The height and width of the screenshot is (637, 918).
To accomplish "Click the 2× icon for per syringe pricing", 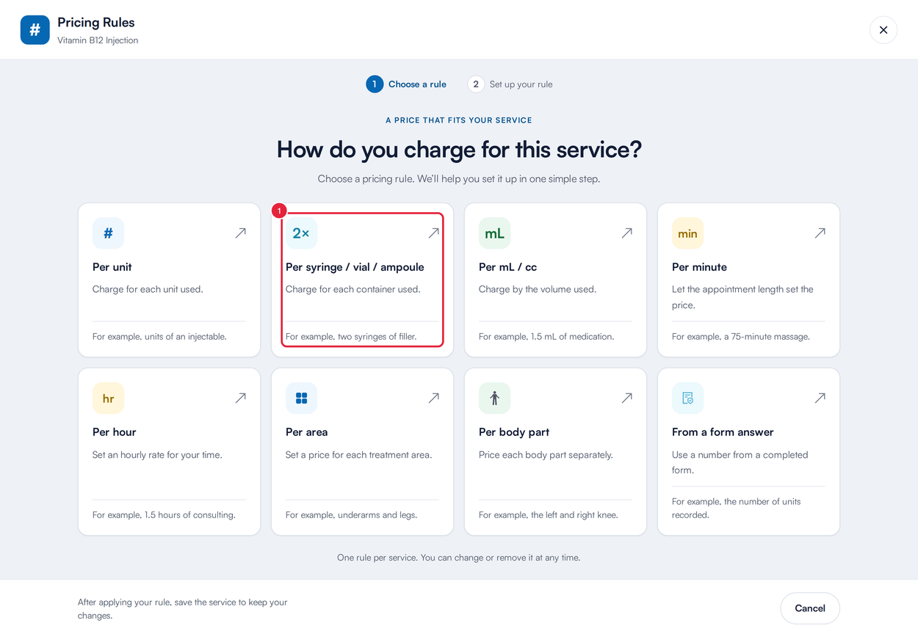I will [x=301, y=233].
